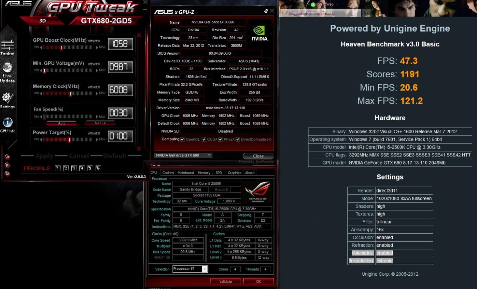This screenshot has height=289, width=477.
Task: Click Default to reset GPU Tweak
Action: 115,156
